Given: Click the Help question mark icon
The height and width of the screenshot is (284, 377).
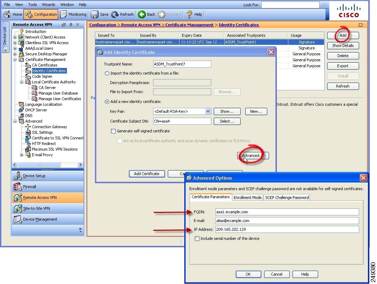Looking at the screenshot, I should pos(190,14).
